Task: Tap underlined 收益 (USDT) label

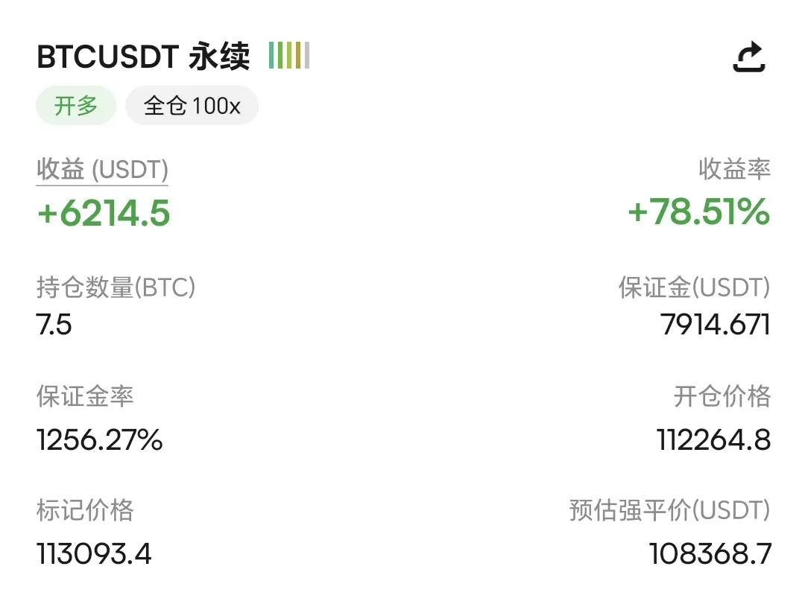Action: (102, 170)
